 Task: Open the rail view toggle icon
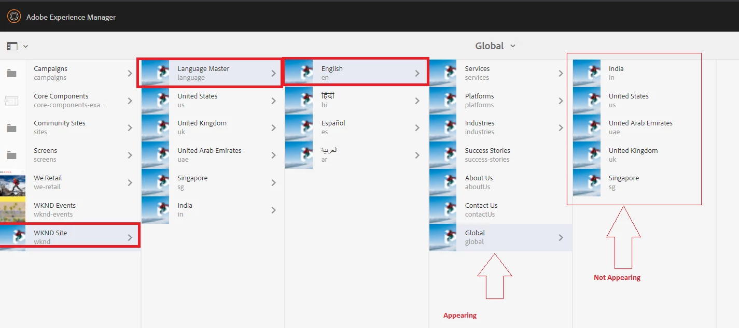tap(12, 46)
